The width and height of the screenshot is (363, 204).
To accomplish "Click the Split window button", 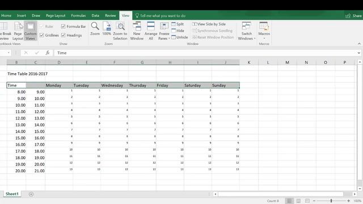I will (178, 24).
